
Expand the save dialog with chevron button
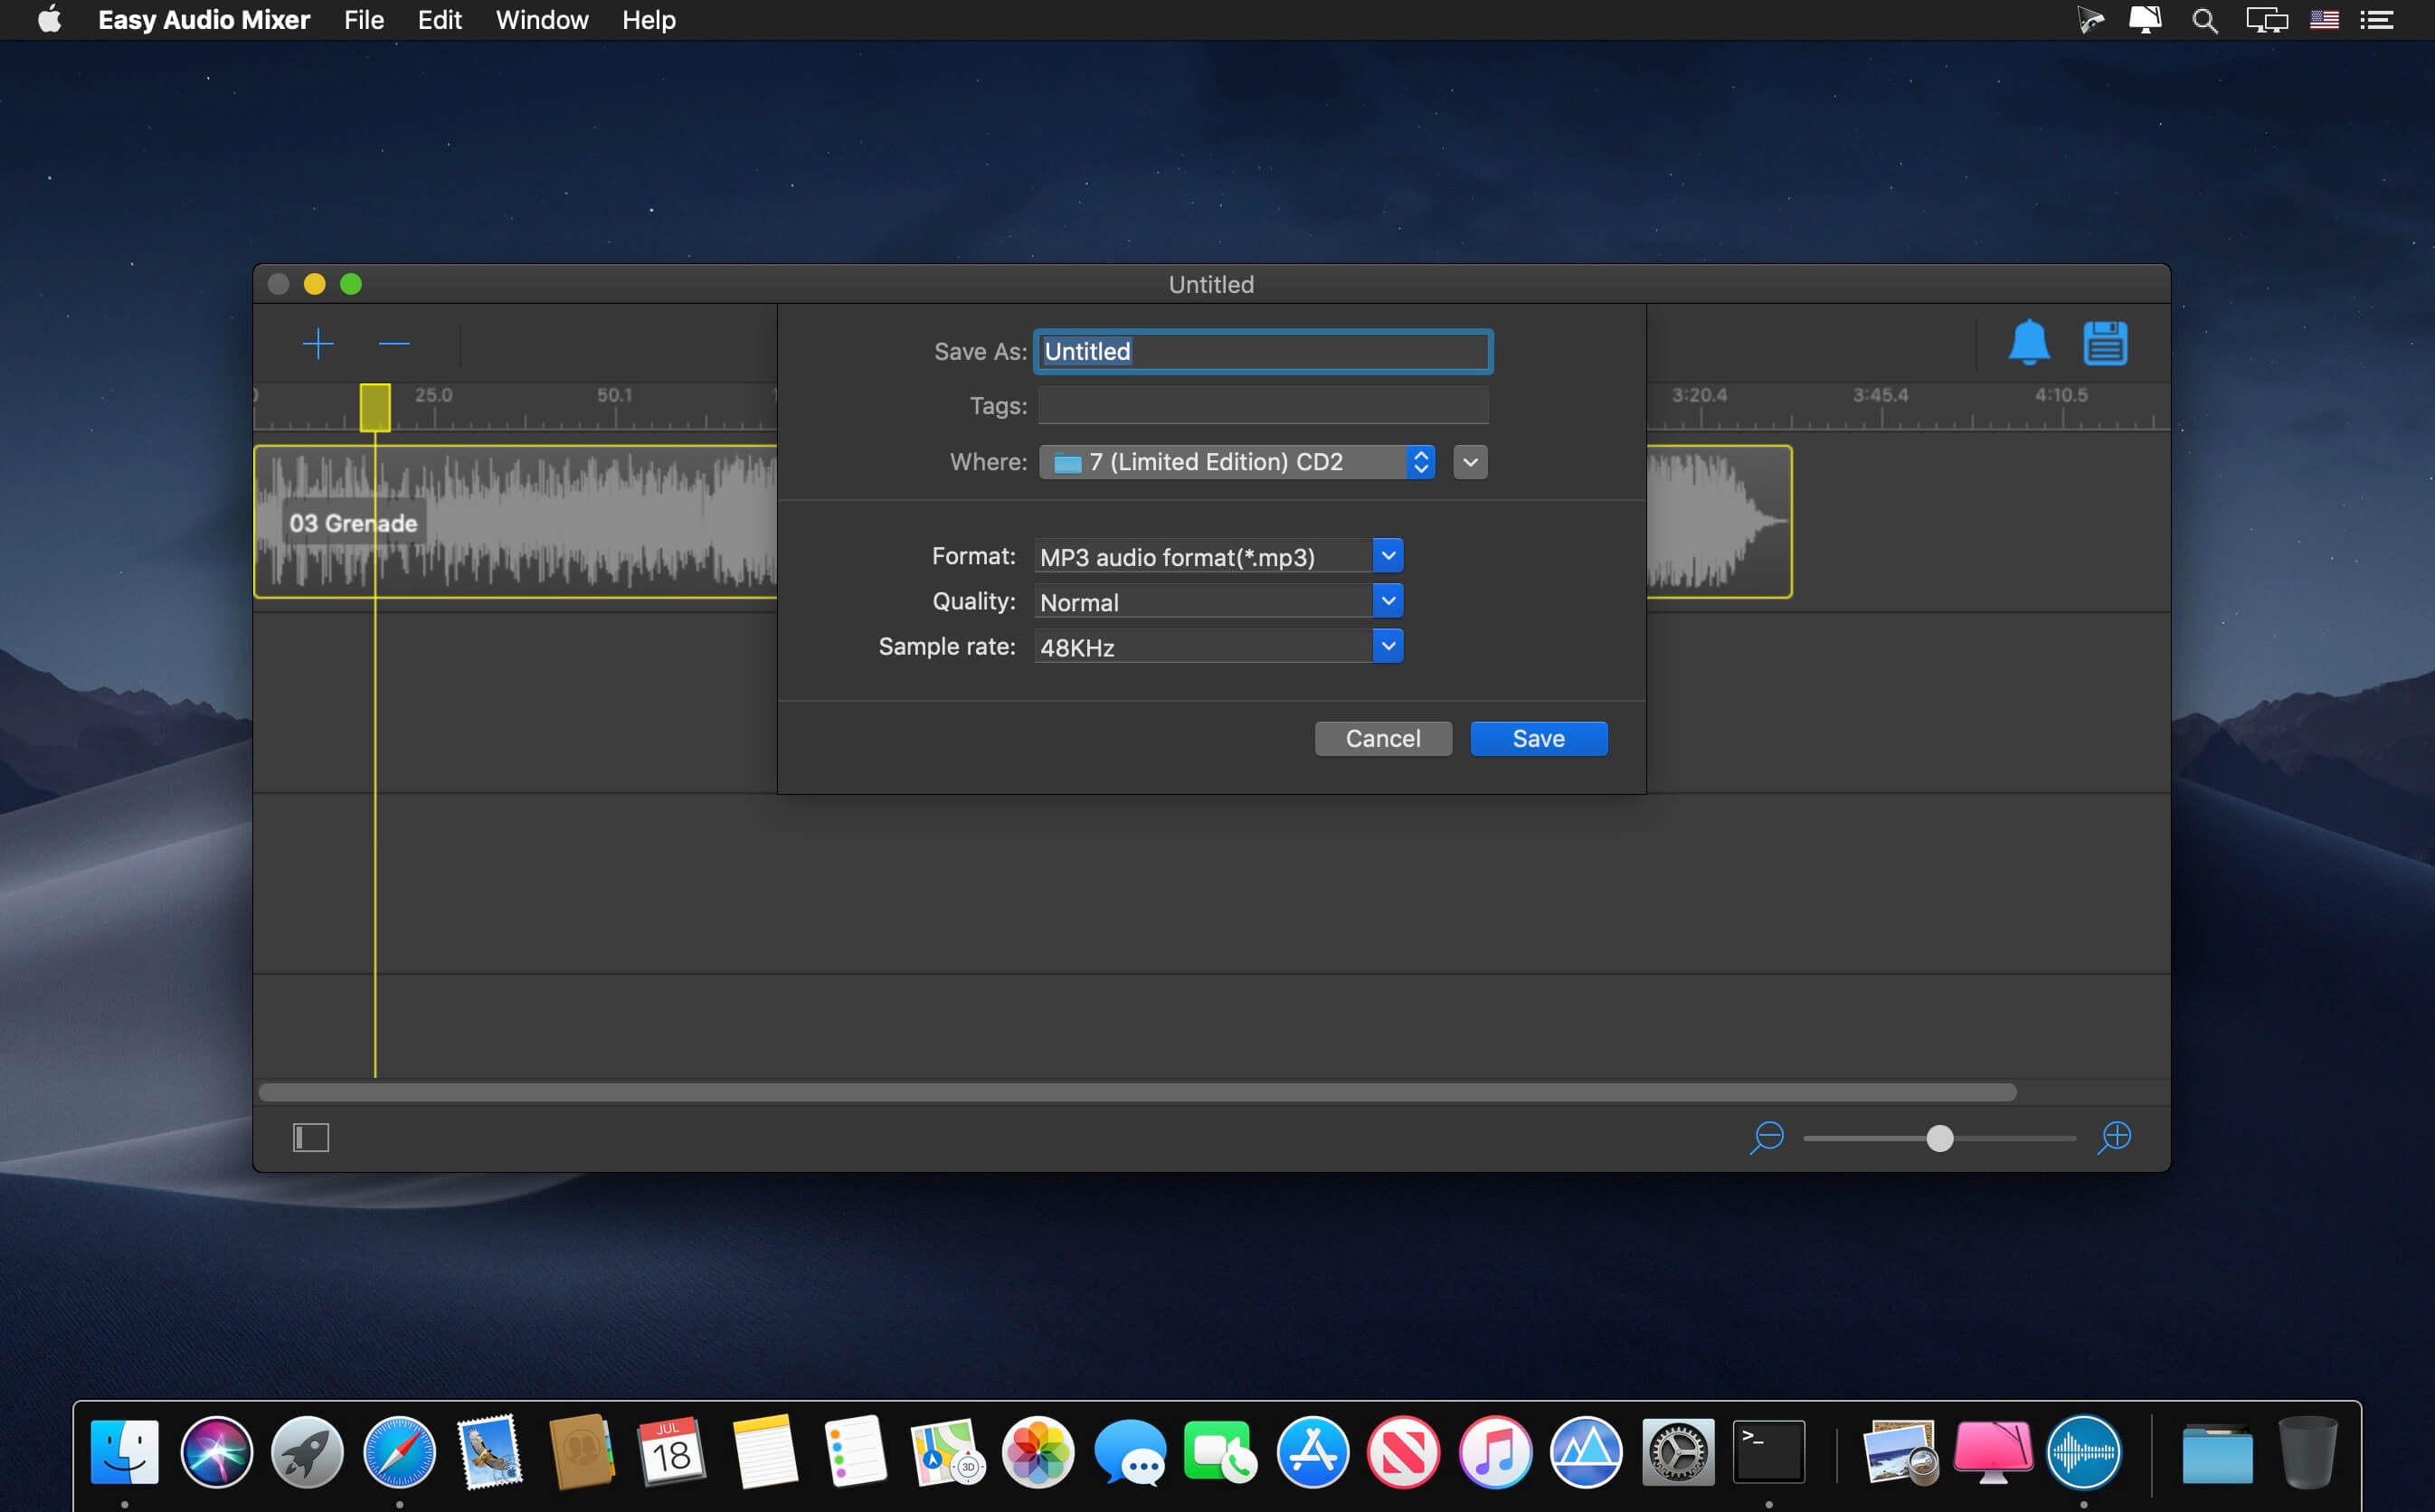(x=1470, y=462)
